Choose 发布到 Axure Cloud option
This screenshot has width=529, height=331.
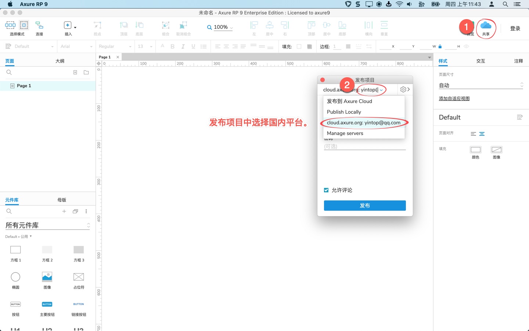364,101
